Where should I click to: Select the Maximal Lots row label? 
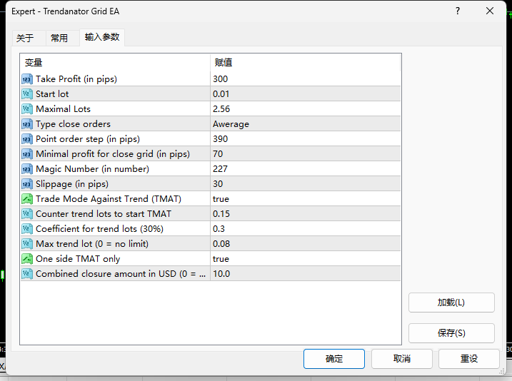[x=63, y=109]
